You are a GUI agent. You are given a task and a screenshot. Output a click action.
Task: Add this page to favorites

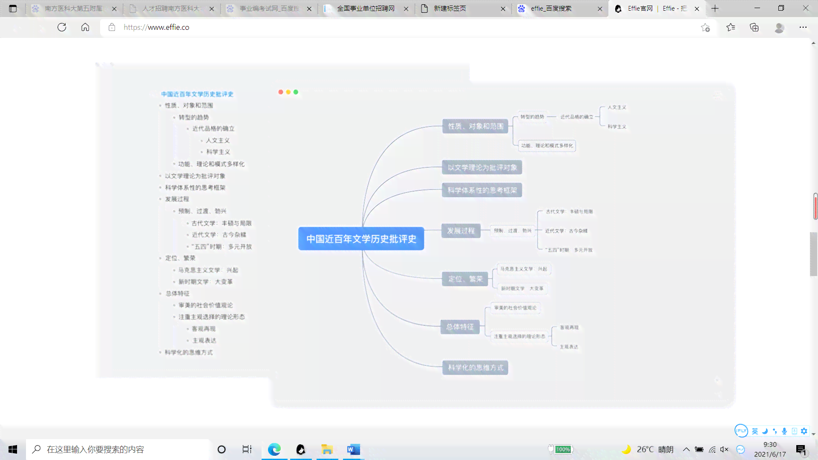point(705,28)
